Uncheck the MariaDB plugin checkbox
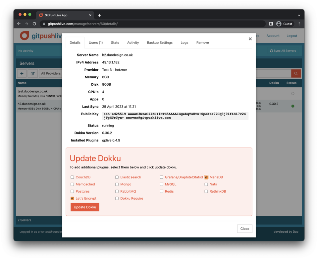The image size is (318, 259). point(206,177)
